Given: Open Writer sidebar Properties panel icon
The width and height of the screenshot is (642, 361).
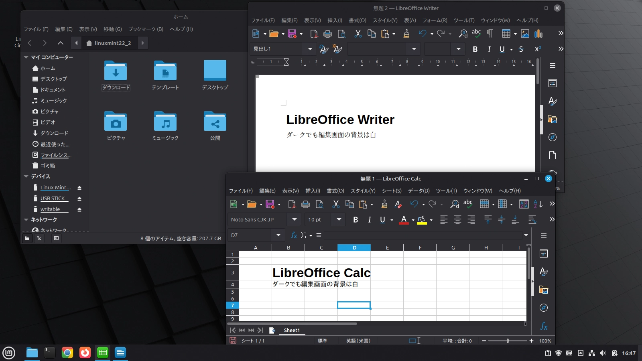Looking at the screenshot, I should click(553, 83).
